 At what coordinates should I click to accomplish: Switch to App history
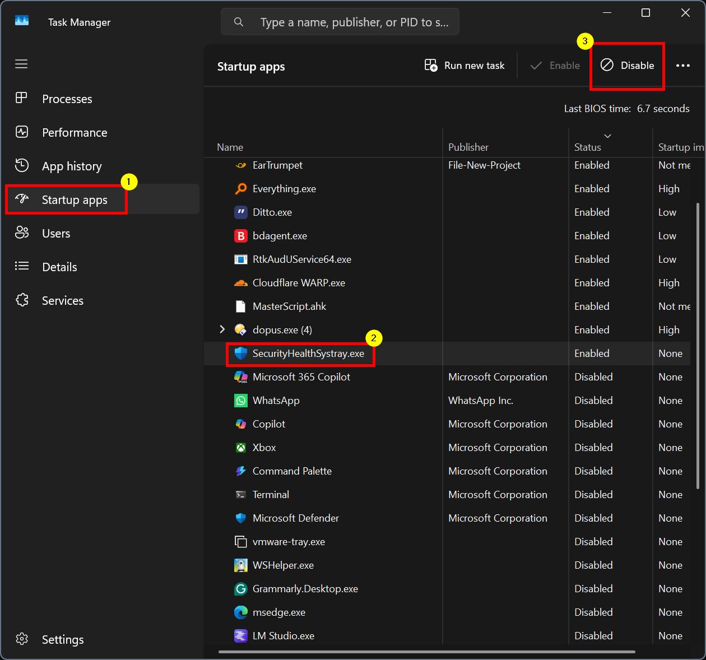point(102,166)
